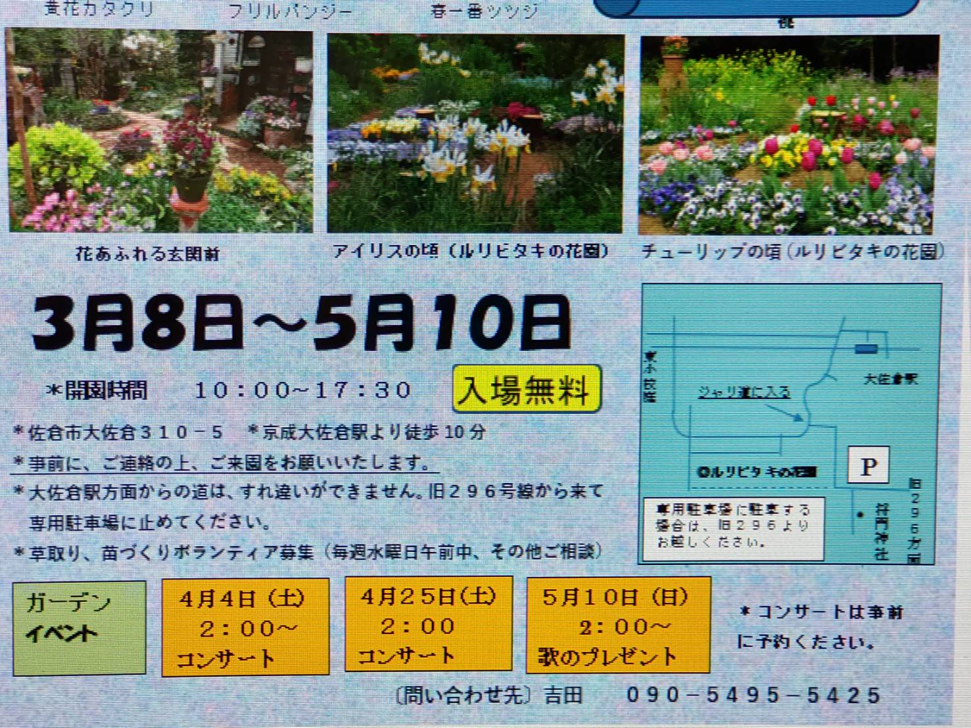The height and width of the screenshot is (728, 971).
Task: Click the opening hours 10:00~17:30 text
Action: coord(302,390)
